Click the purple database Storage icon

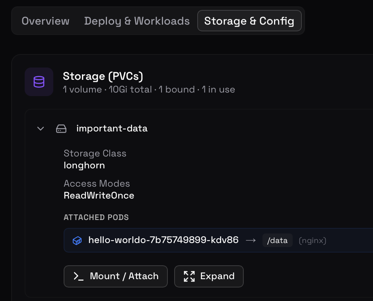[39, 82]
